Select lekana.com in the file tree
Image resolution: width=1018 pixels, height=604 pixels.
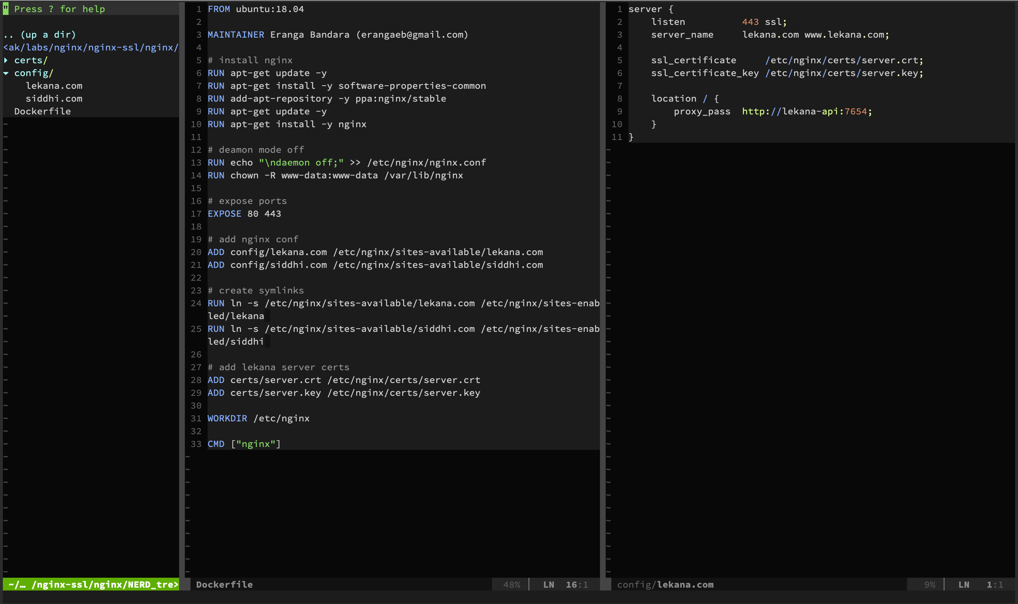54,86
